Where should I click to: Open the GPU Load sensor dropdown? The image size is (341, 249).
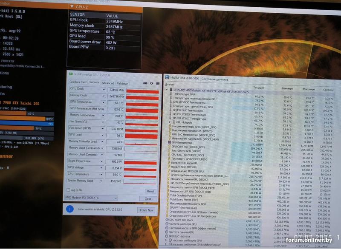(102, 135)
